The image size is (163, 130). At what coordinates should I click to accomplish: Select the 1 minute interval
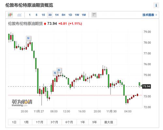tap(30, 15)
